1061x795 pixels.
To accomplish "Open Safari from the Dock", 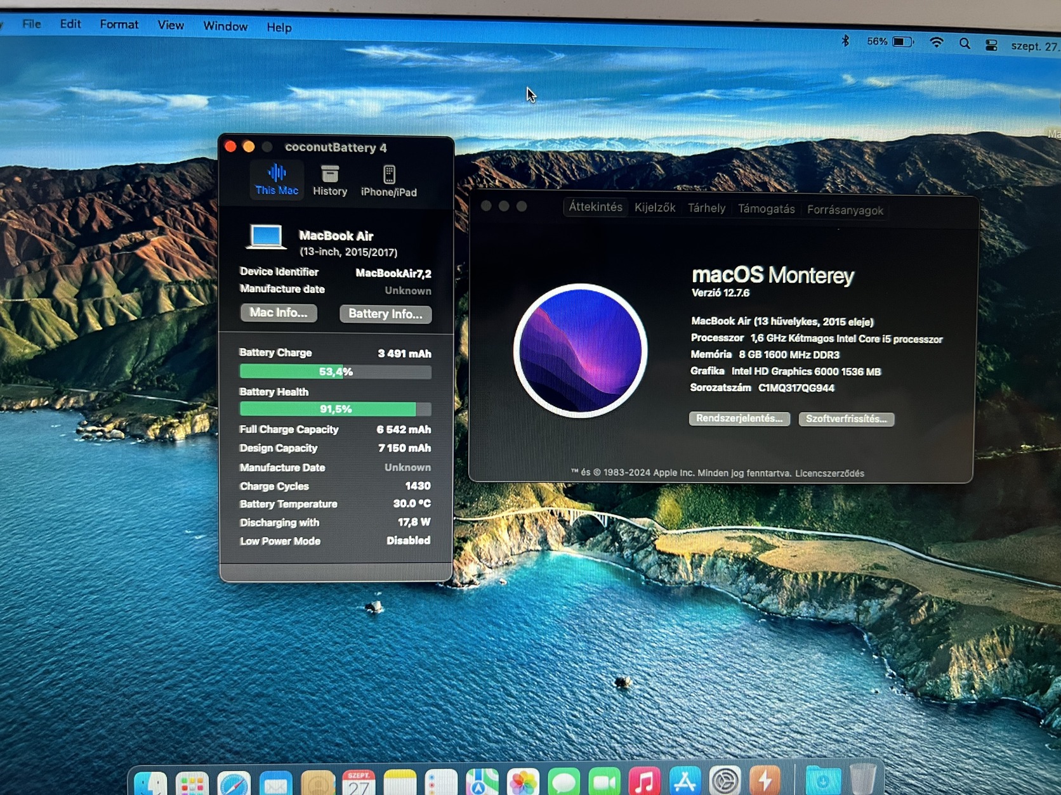I will [234, 784].
